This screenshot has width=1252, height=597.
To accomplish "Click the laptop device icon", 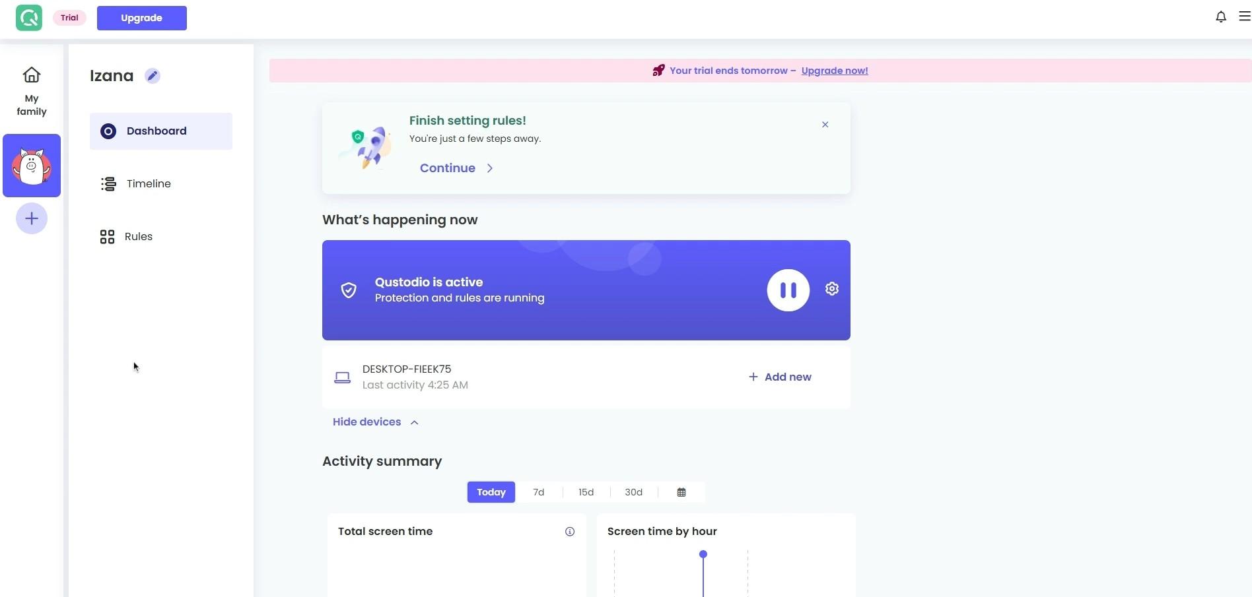I will 342,378.
